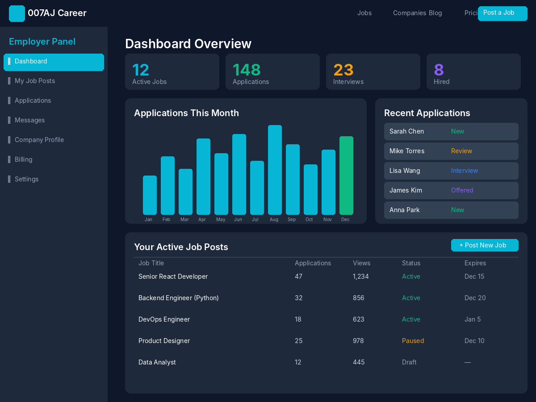Open the 23 Interviews stat card
This screenshot has height=402, width=536.
pos(373,71)
